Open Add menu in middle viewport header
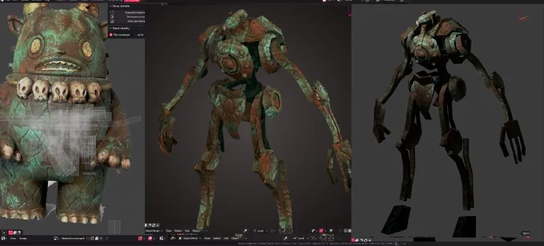 coord(187,231)
